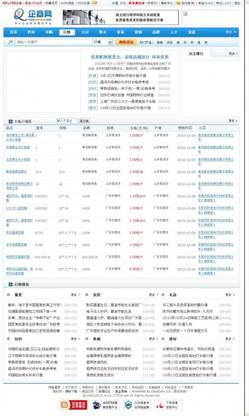The height and width of the screenshot is (416, 249).
Task: Expand the 更多 menu in the navigation bar
Action: [231, 32]
